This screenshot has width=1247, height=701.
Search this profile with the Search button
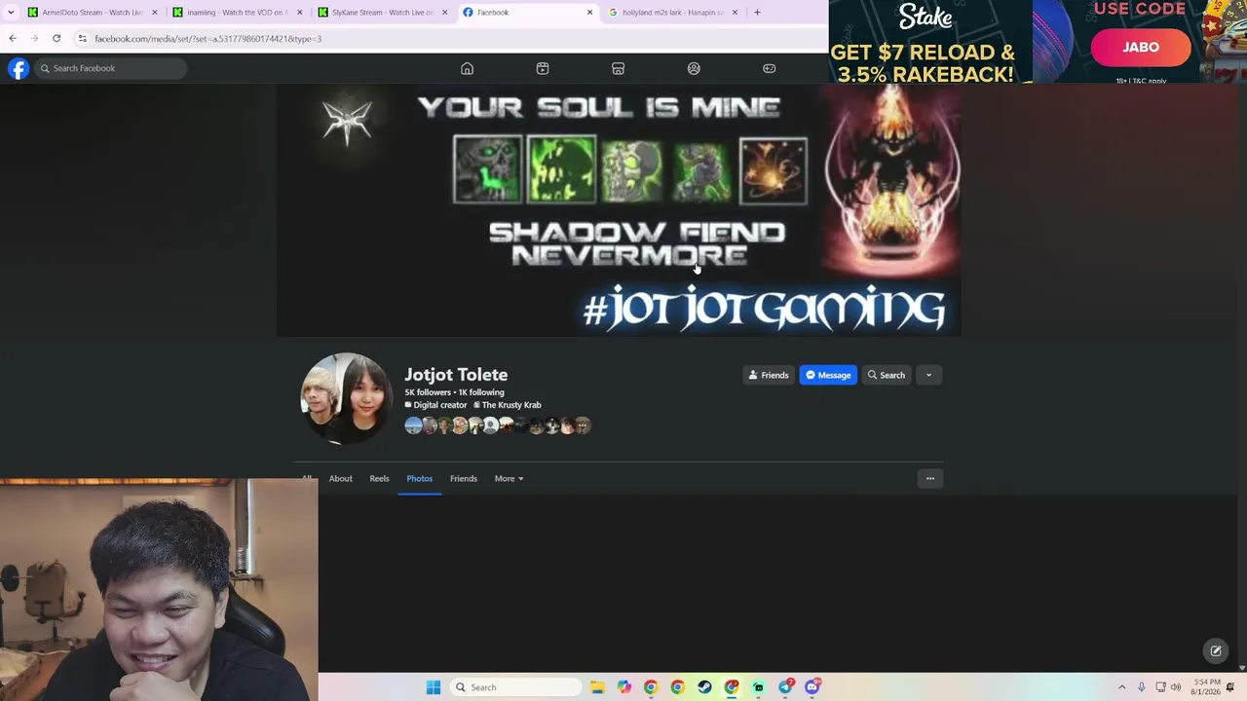[887, 375]
